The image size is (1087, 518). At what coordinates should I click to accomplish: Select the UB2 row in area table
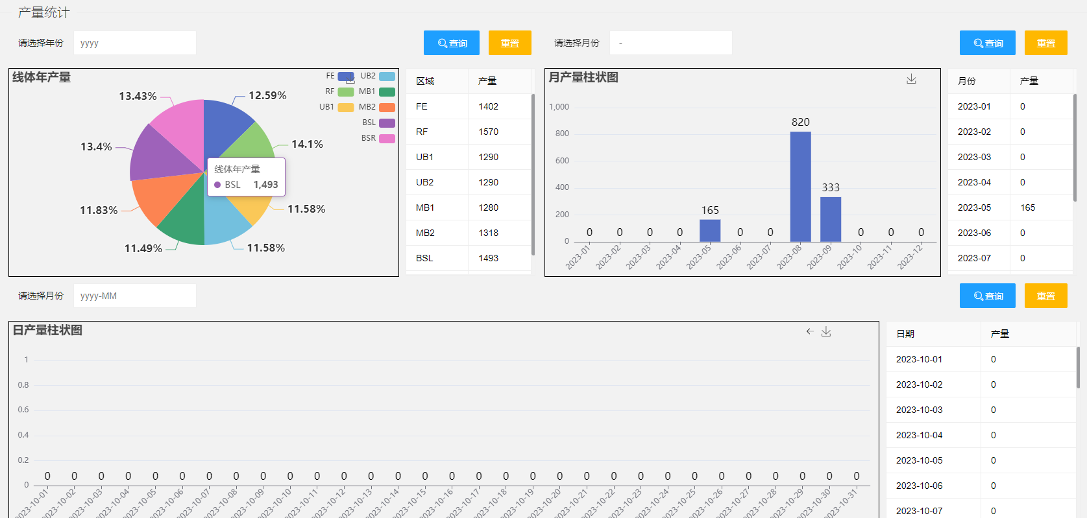click(469, 182)
